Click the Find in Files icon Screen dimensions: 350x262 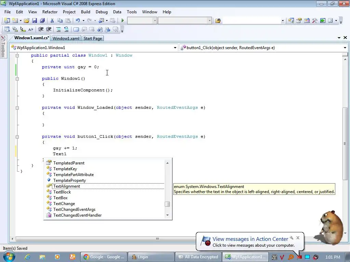coord(218,20)
